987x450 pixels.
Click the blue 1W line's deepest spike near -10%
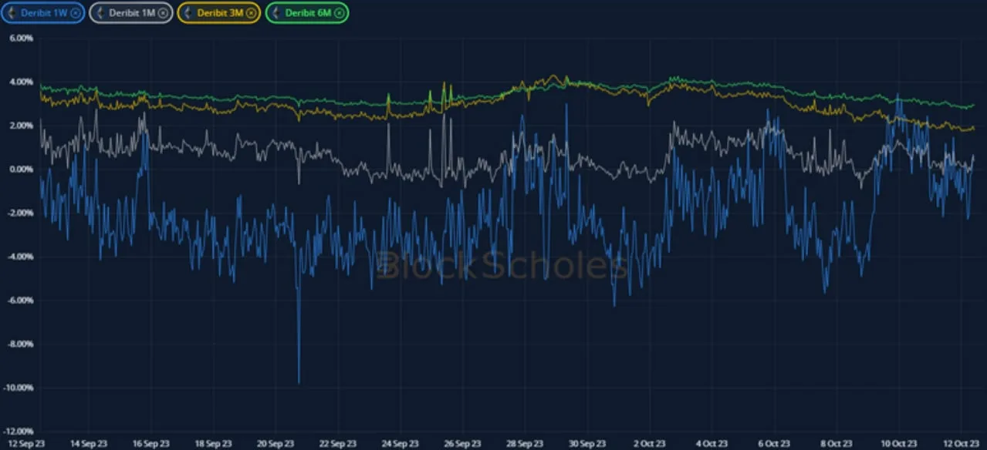[299, 381]
